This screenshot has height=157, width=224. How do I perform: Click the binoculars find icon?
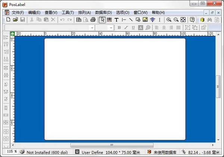(209, 20)
